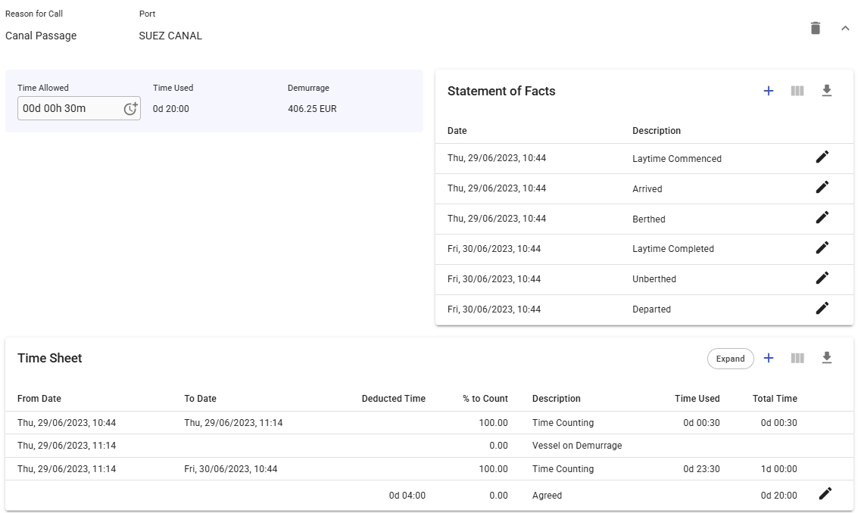The image size is (858, 513).
Task: Collapse the Canal Passage section
Action: [845, 28]
